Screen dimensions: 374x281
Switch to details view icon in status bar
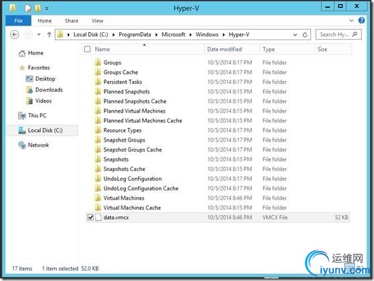point(351,268)
